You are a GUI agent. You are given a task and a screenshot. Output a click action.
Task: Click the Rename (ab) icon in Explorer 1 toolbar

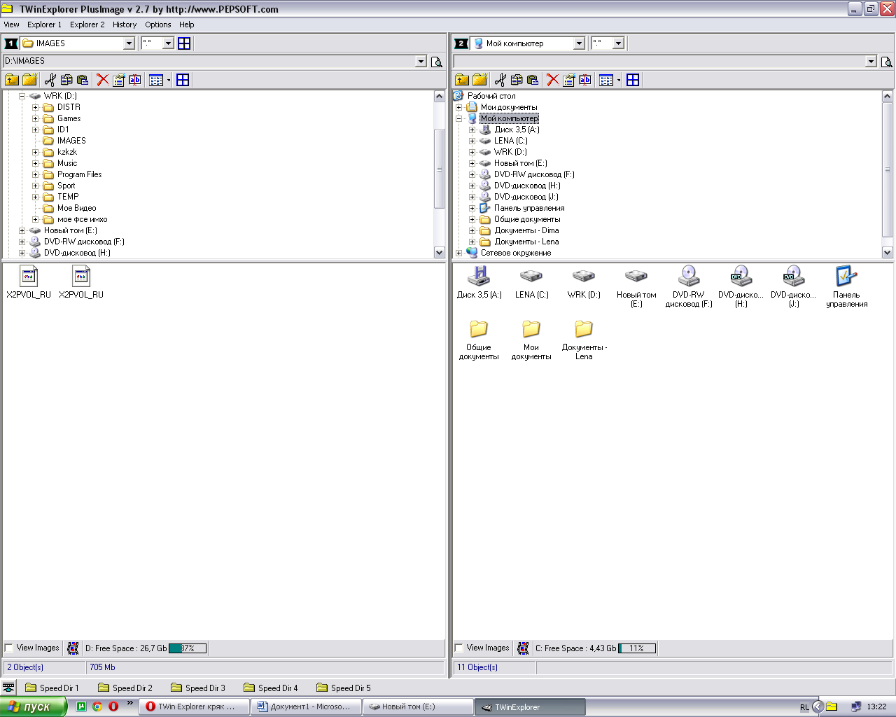[135, 80]
